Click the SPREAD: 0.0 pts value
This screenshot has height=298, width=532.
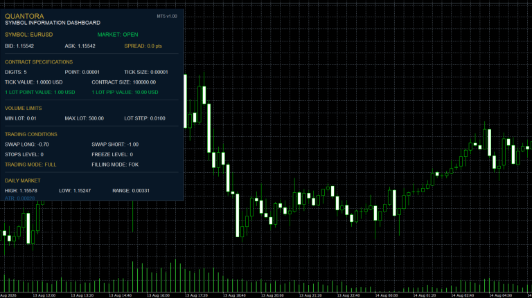143,46
